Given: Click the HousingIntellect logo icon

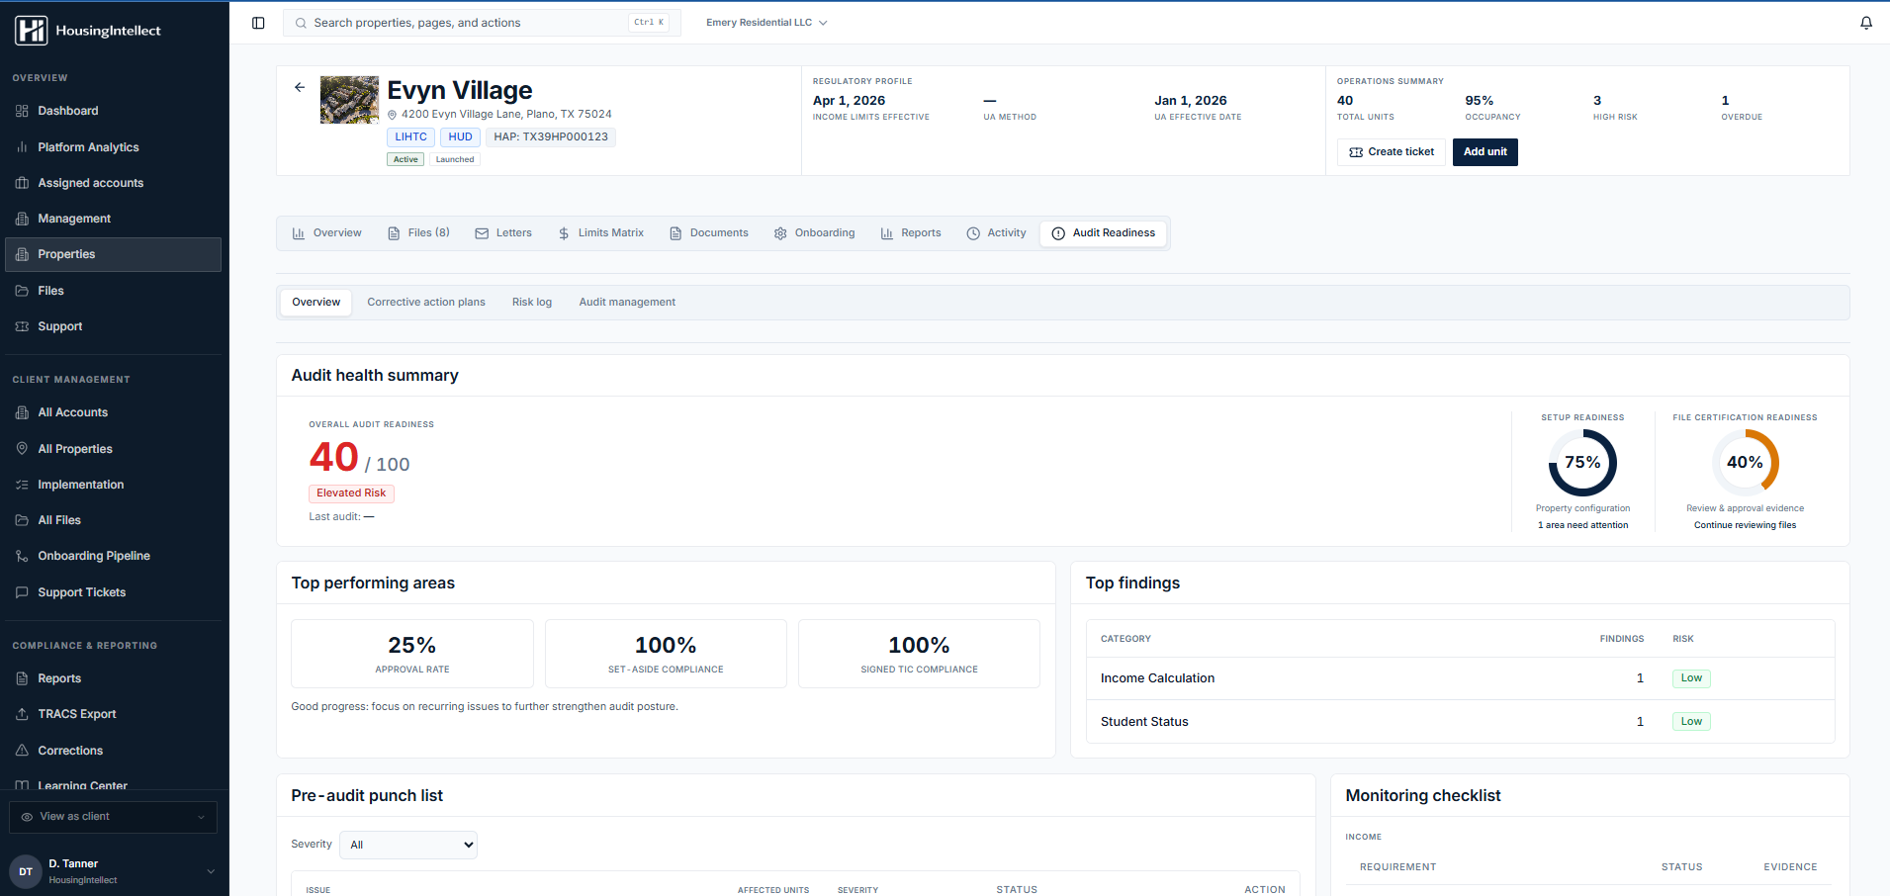Looking at the screenshot, I should [31, 31].
